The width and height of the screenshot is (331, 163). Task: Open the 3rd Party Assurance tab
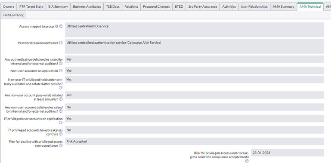pyautogui.click(x=203, y=6)
